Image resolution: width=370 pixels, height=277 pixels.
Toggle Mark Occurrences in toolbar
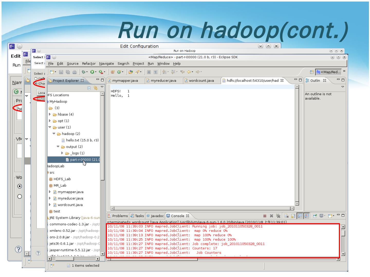point(149,72)
